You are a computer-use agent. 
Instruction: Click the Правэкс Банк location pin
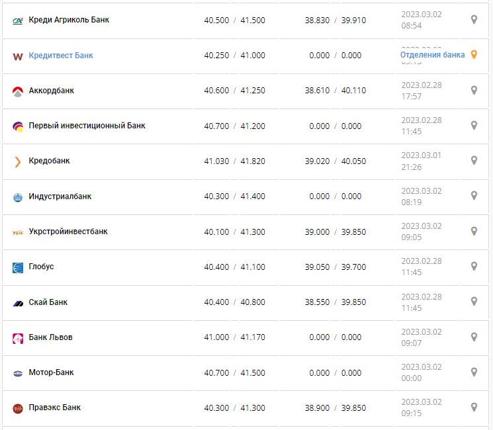pyautogui.click(x=474, y=407)
